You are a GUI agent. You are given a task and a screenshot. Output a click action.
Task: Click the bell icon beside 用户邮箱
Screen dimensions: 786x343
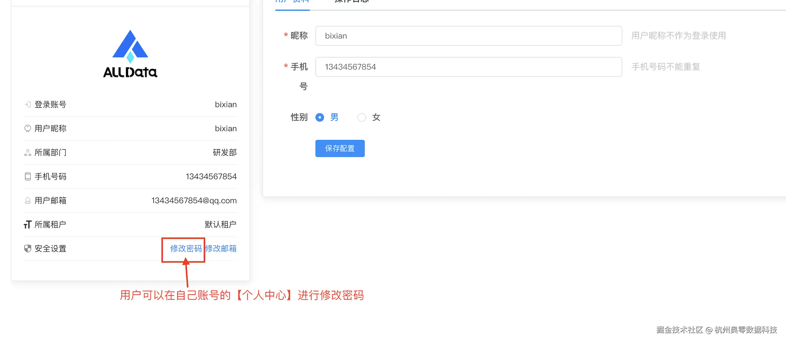[28, 200]
